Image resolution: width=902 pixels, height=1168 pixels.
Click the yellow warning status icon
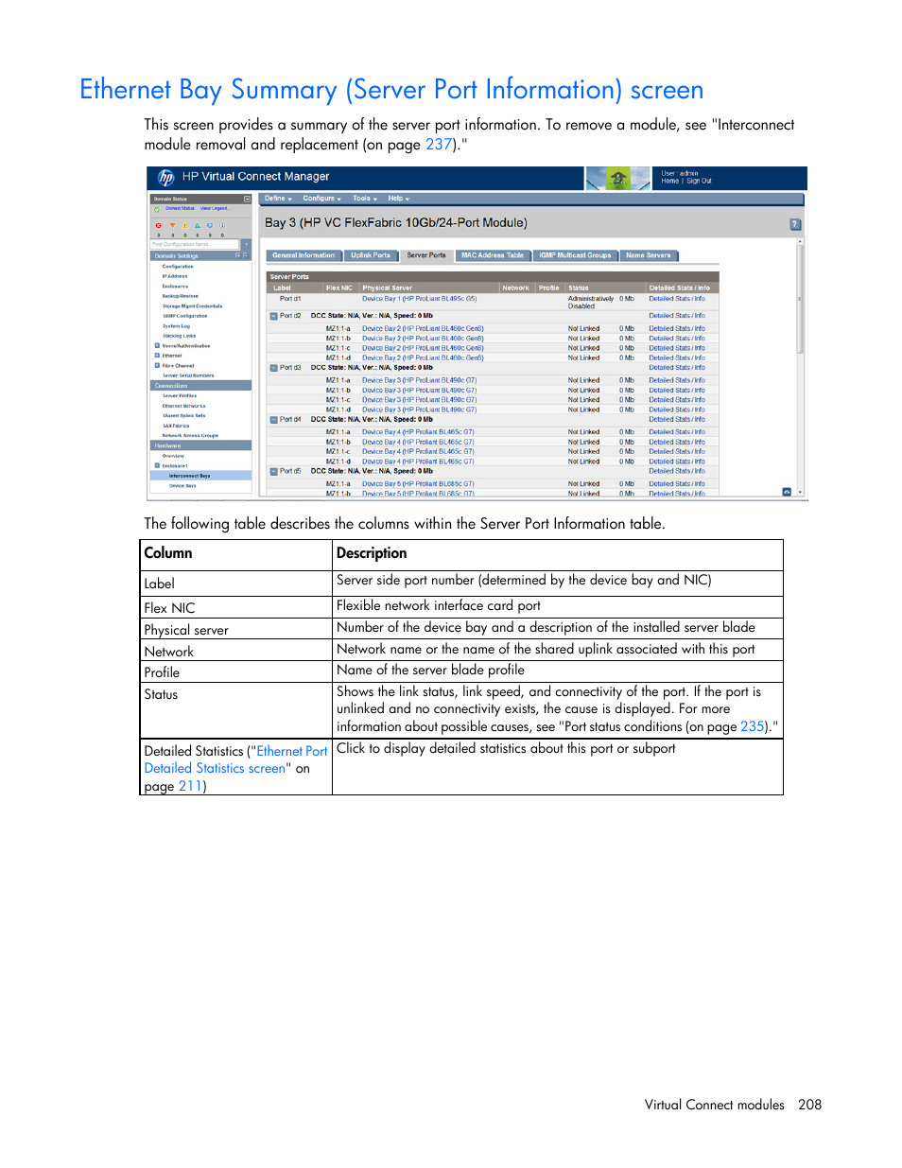click(x=184, y=226)
